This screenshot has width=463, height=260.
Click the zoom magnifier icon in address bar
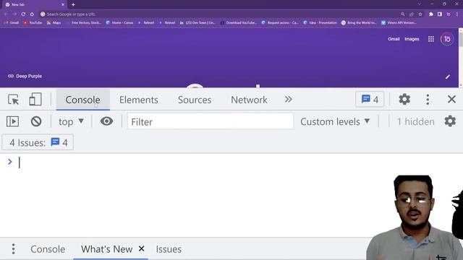[x=402, y=14]
